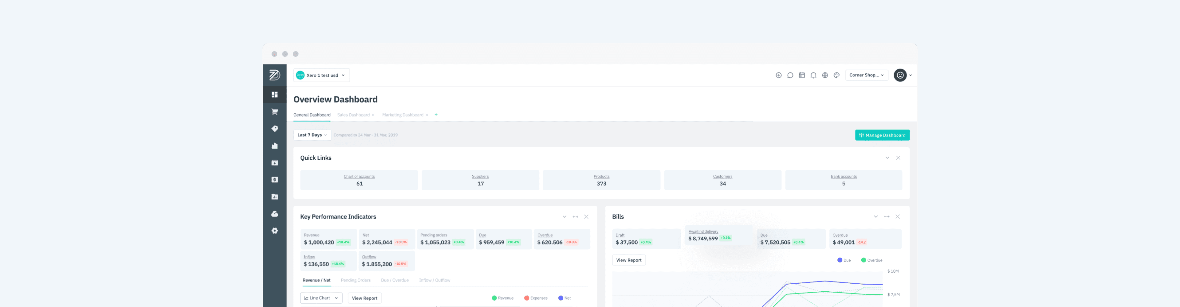
Task: Open the Corner Shop company dropdown
Action: pyautogui.click(x=866, y=75)
